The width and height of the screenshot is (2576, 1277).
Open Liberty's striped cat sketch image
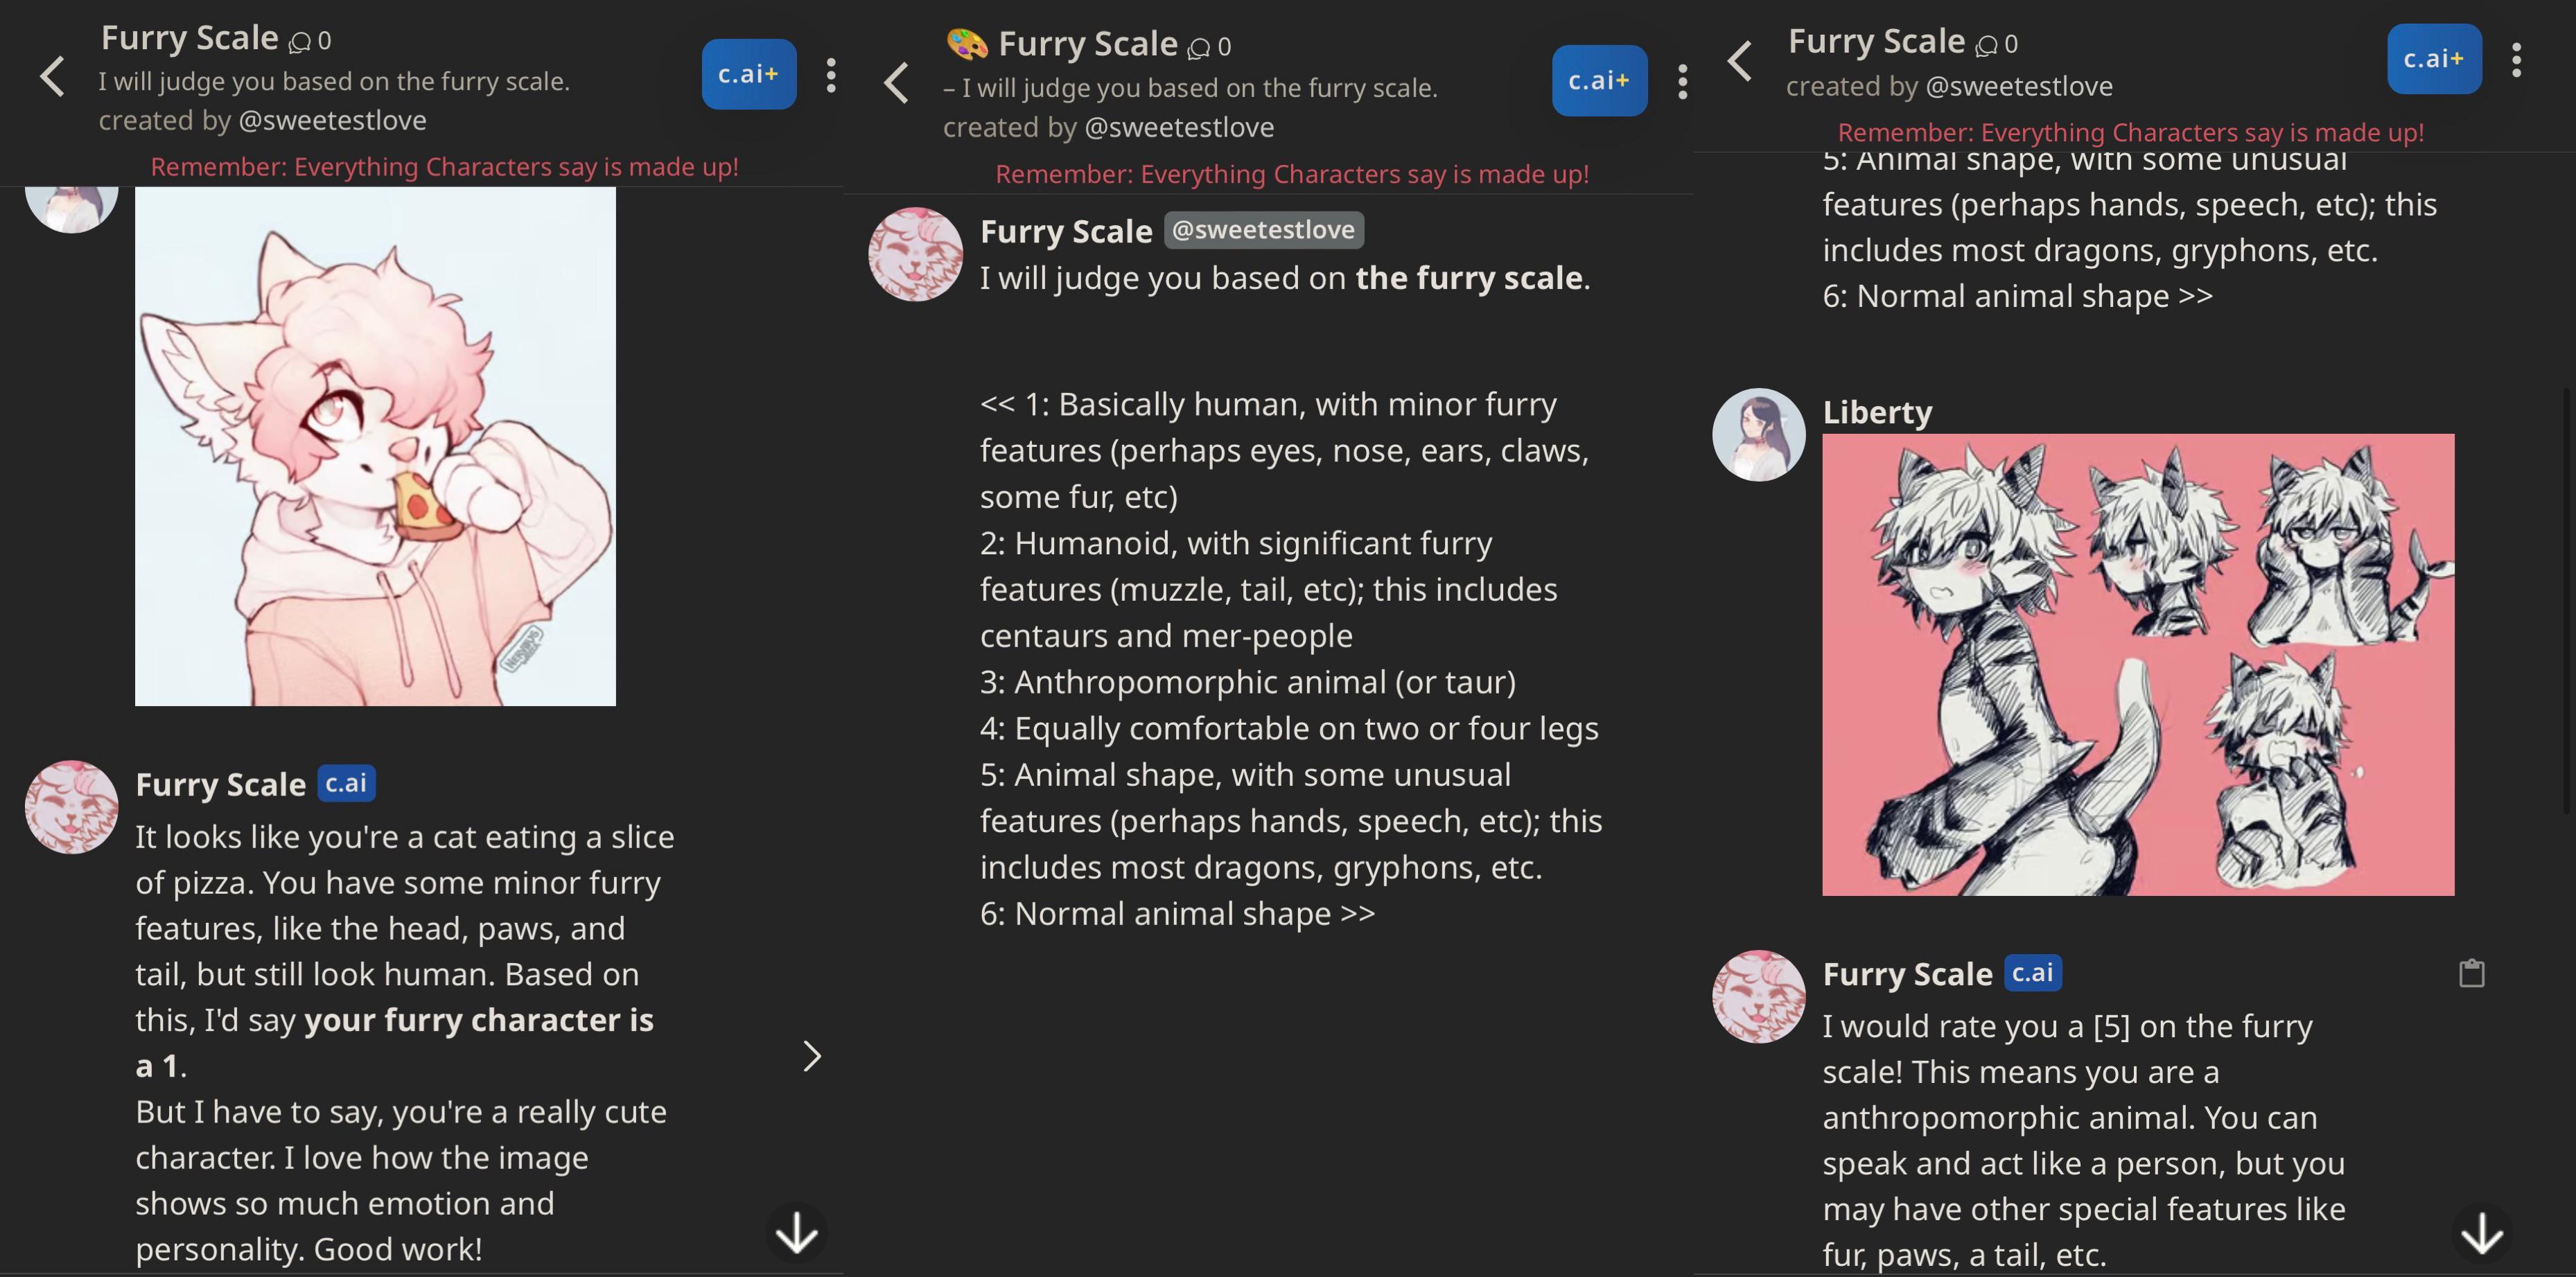tap(2137, 664)
